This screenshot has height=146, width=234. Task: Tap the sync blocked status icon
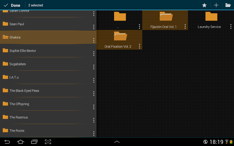(x=206, y=142)
